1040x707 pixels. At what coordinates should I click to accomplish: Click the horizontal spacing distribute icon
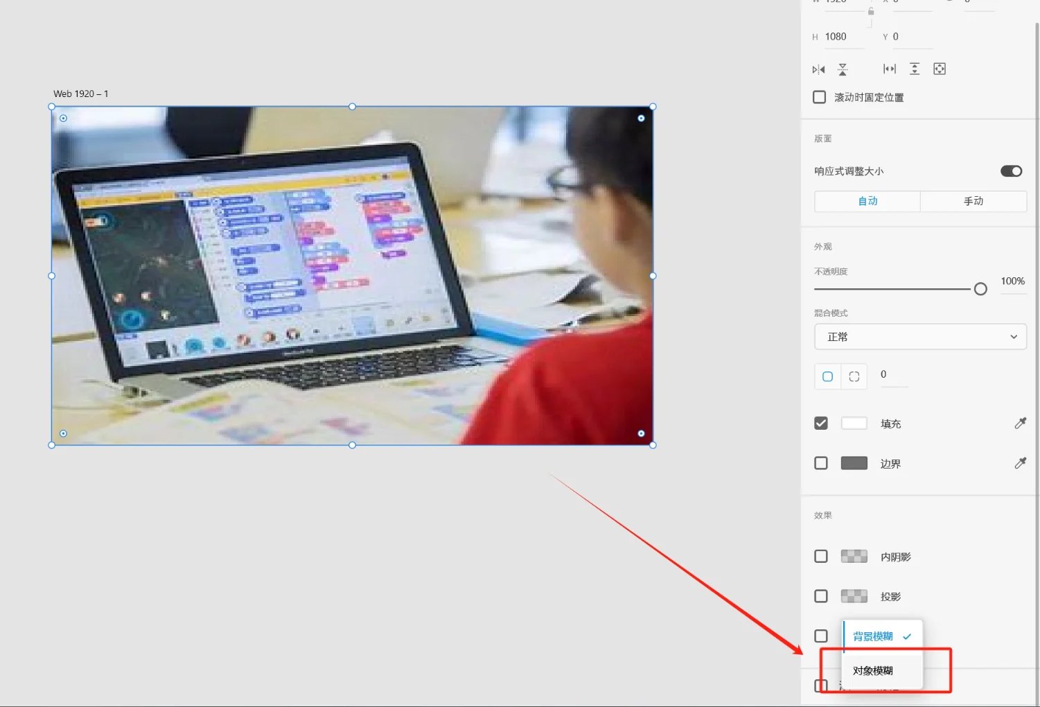pos(890,69)
